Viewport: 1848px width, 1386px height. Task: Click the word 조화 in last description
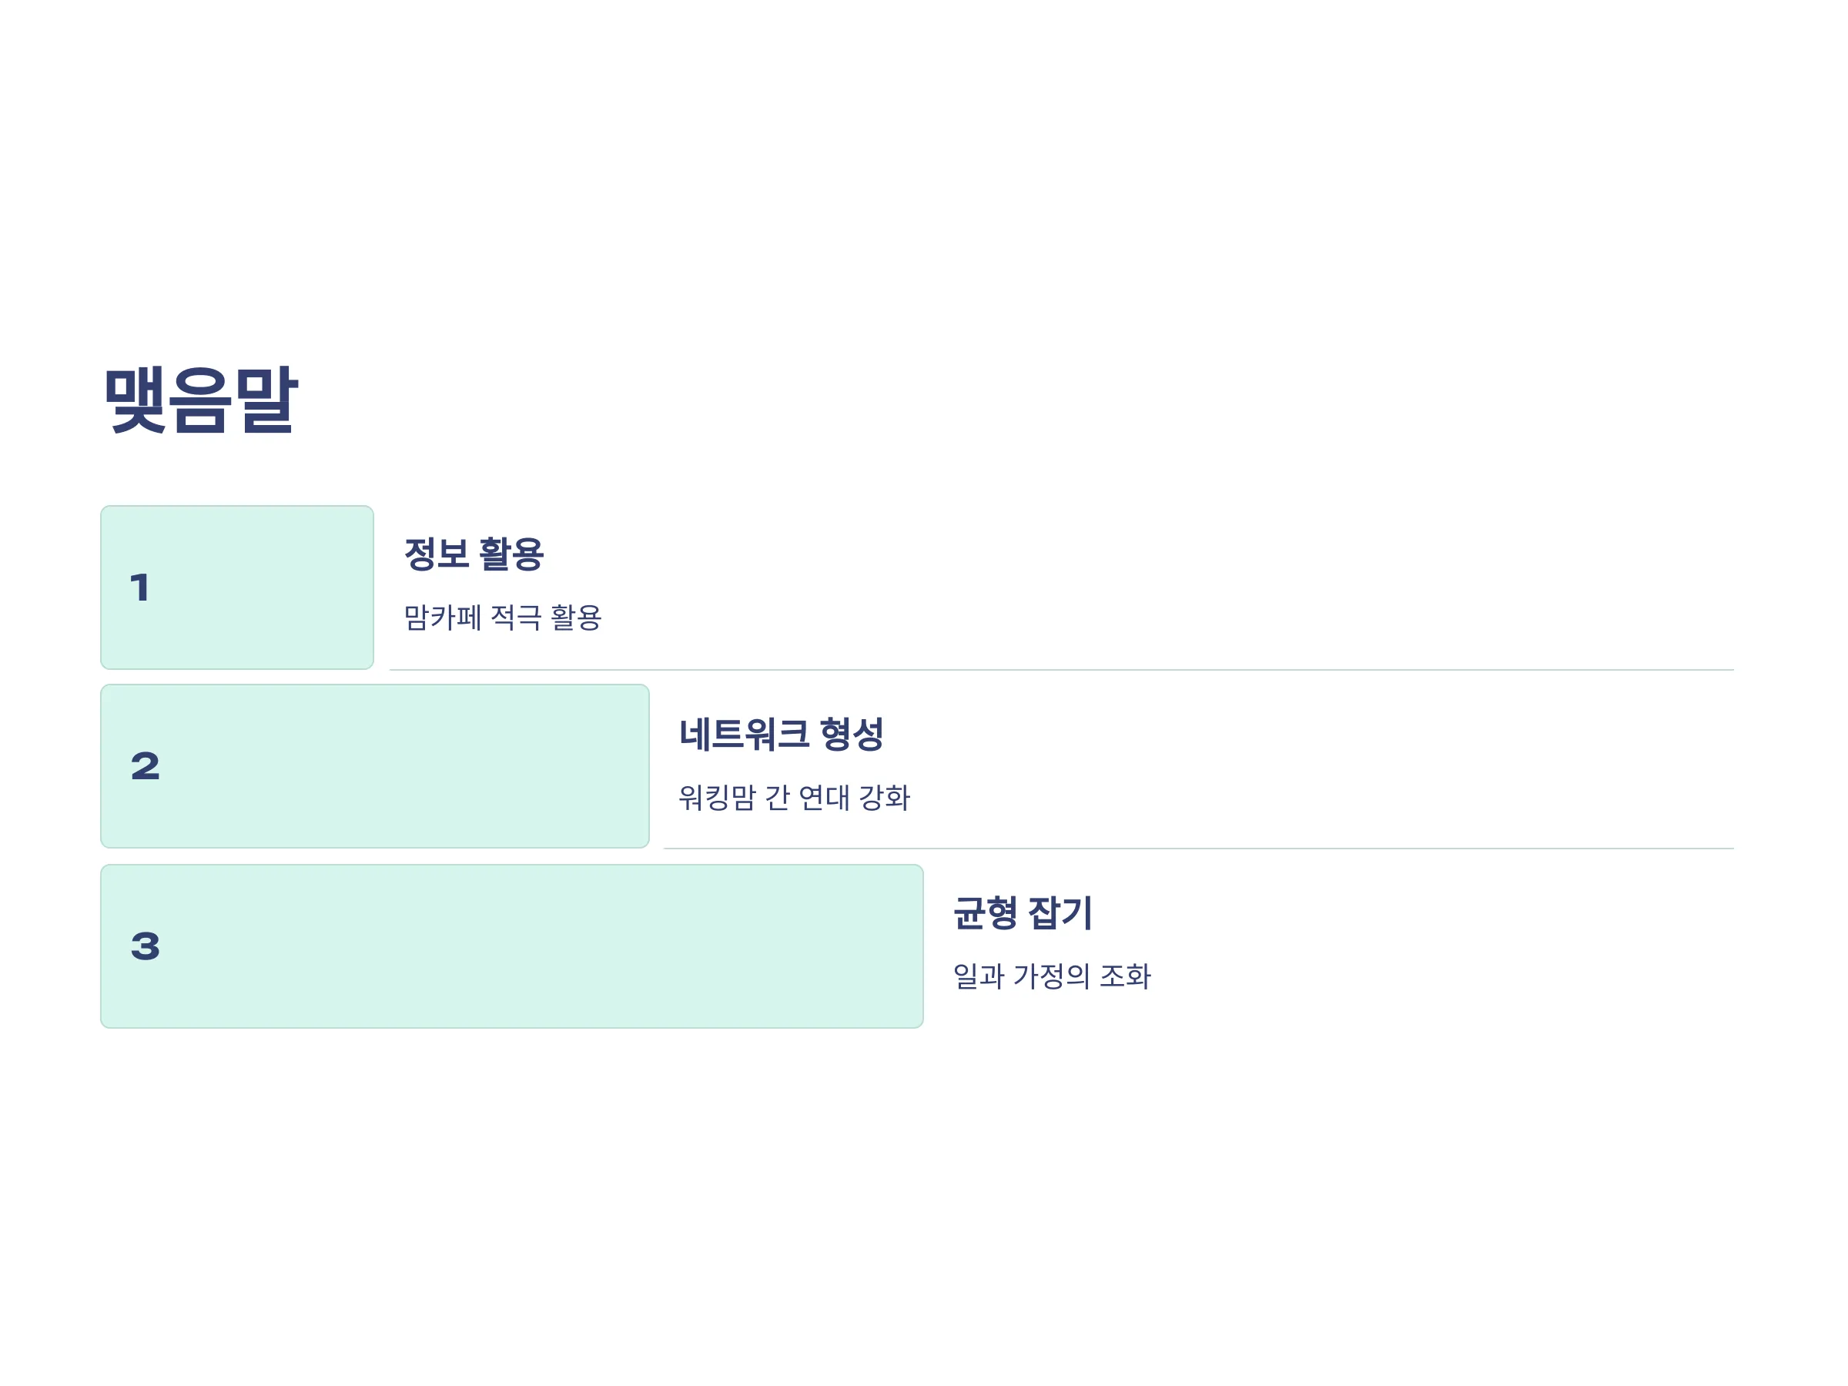click(x=1125, y=976)
